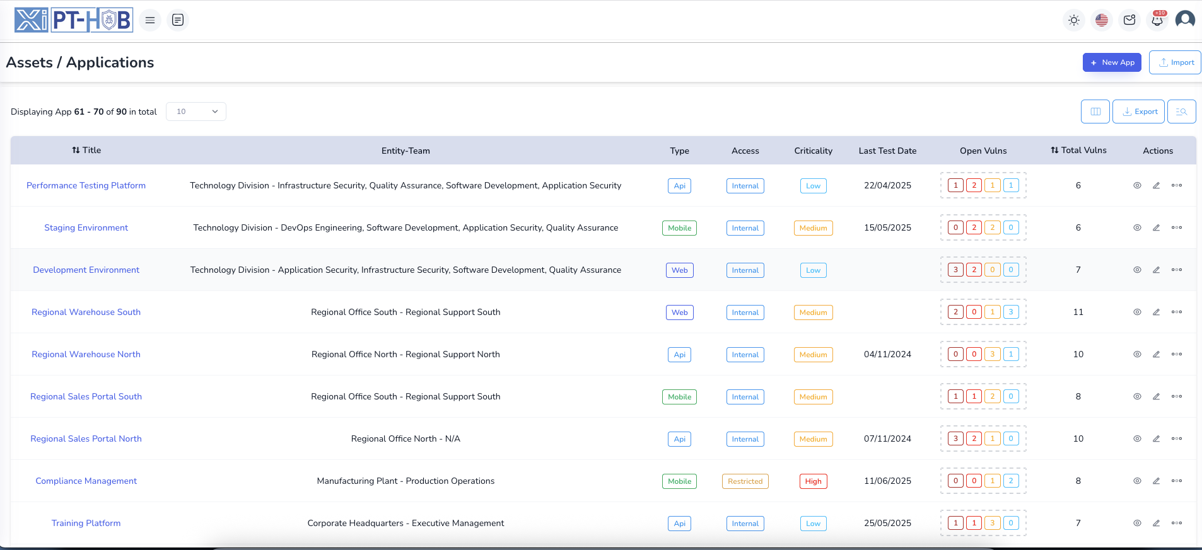Toggle column visibility layout button

(1095, 112)
